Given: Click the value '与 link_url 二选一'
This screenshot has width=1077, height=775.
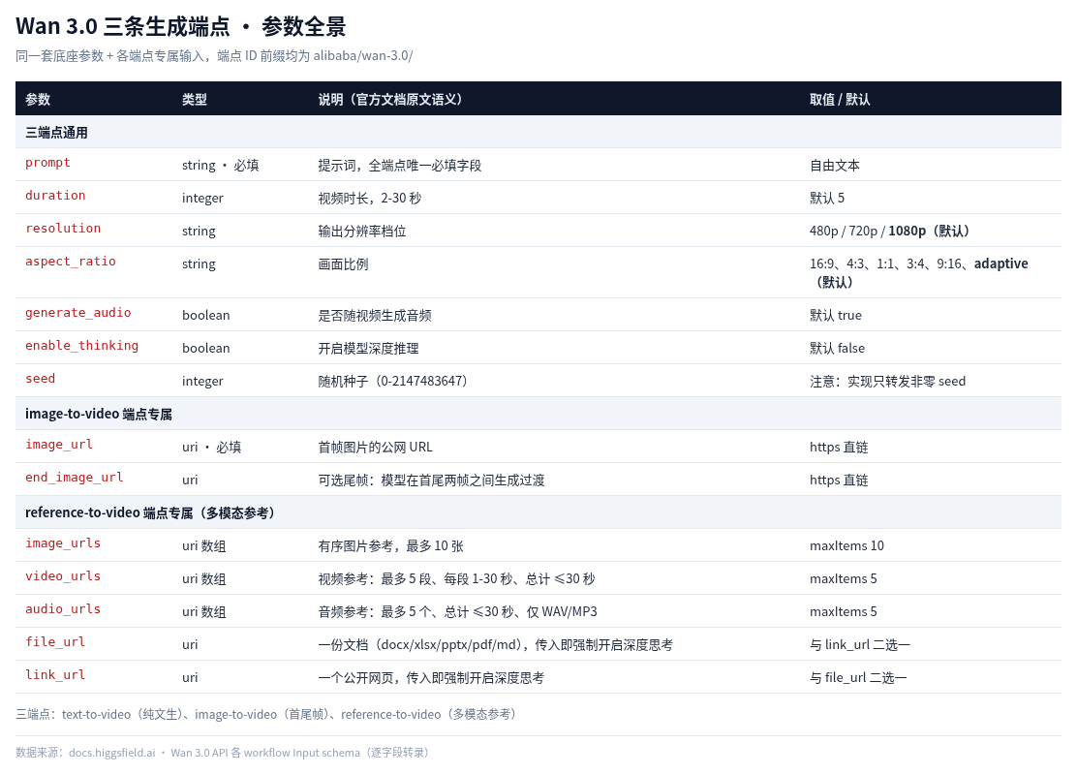Looking at the screenshot, I should pos(860,645).
